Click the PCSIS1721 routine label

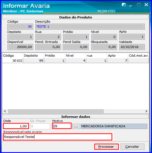click(x=106, y=11)
